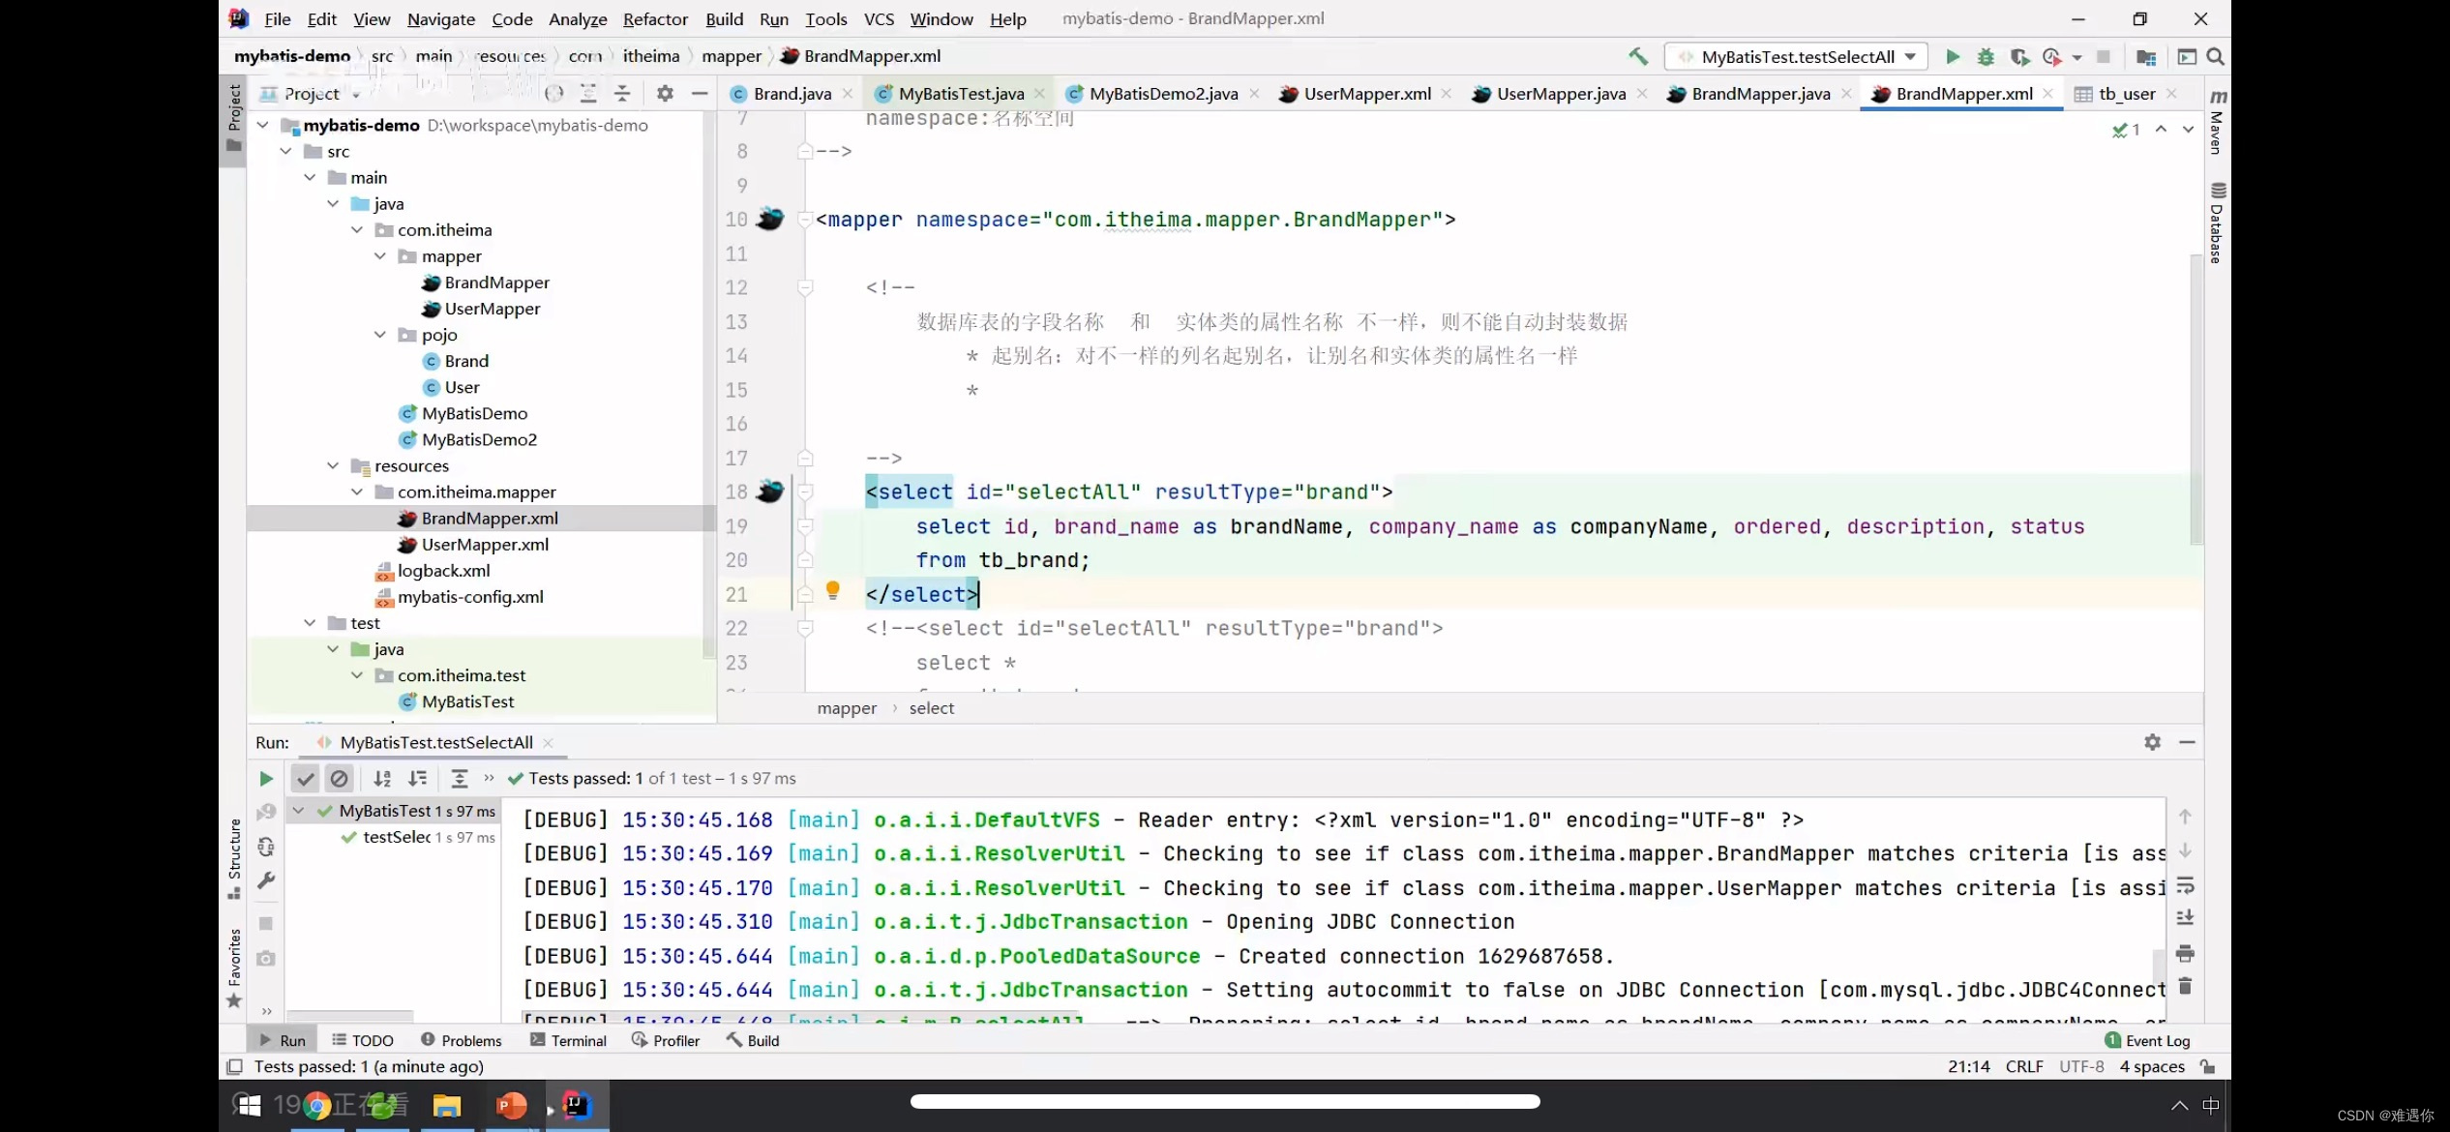This screenshot has height=1132, width=2450.
Task: Clear console with trash icon
Action: point(2185,986)
